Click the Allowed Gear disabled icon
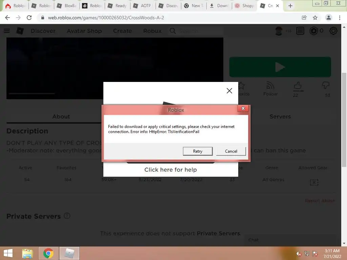Screen dimensions: 347x260 (314, 182)
